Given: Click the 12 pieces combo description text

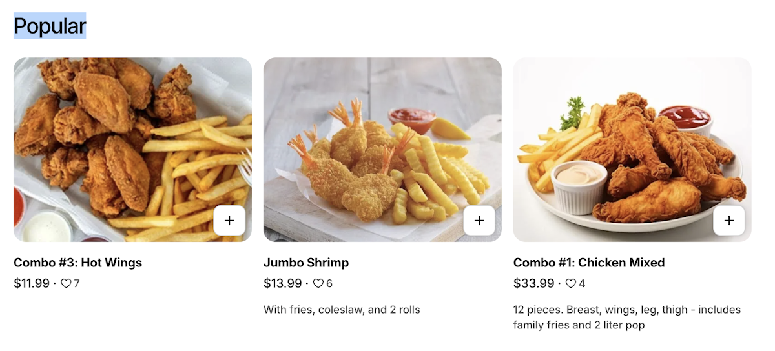Looking at the screenshot, I should (626, 317).
